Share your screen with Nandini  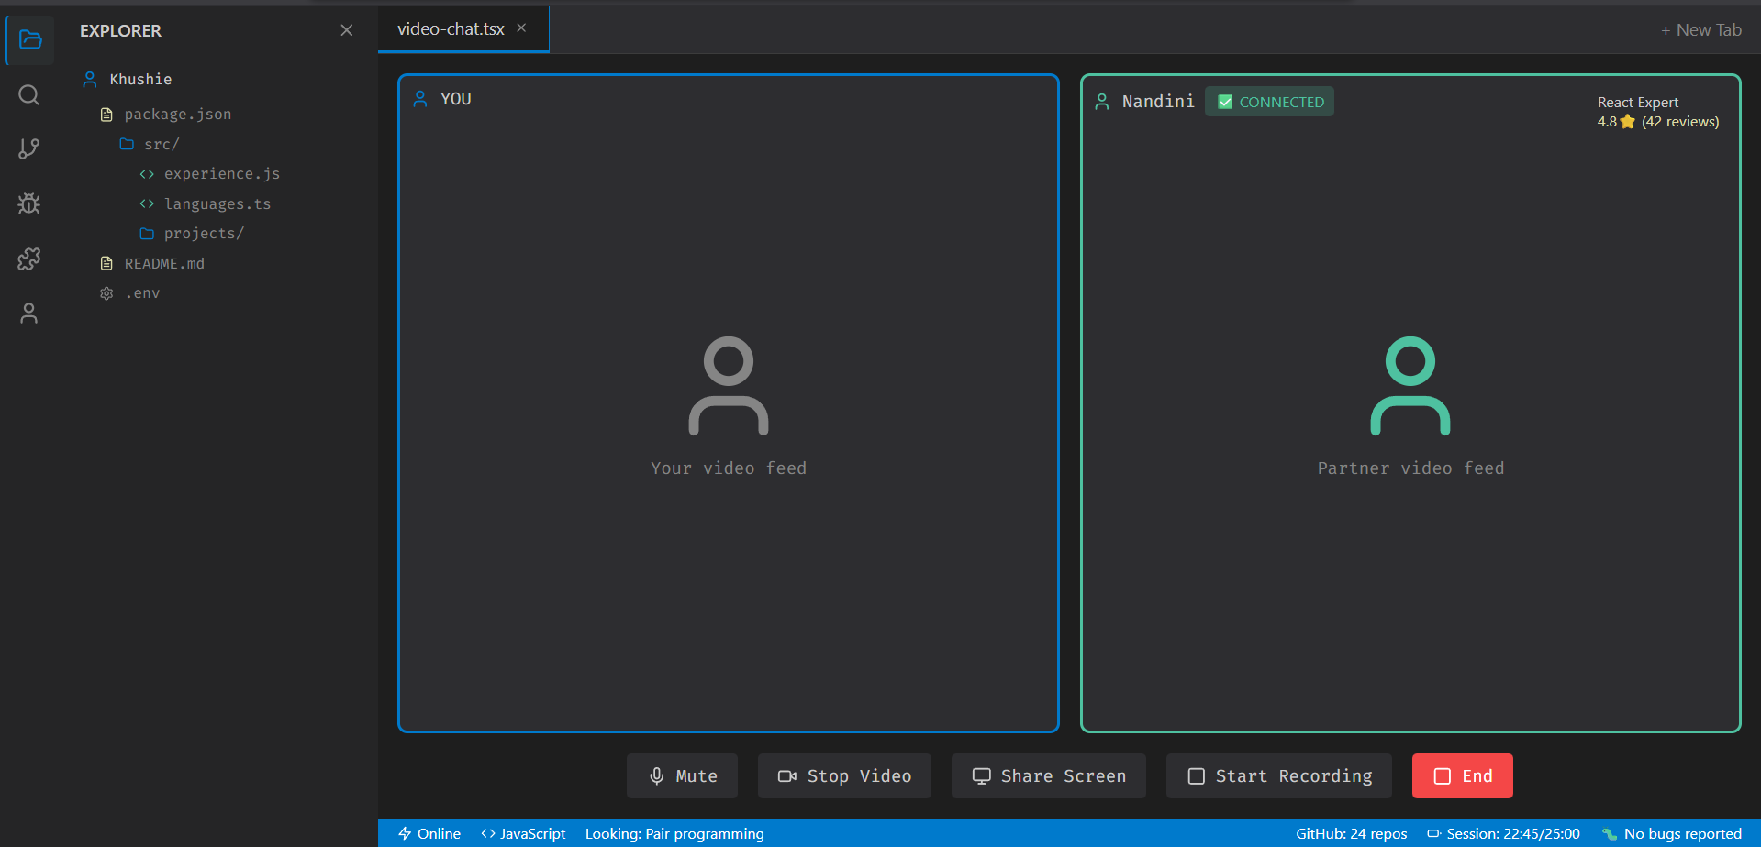[1048, 775]
